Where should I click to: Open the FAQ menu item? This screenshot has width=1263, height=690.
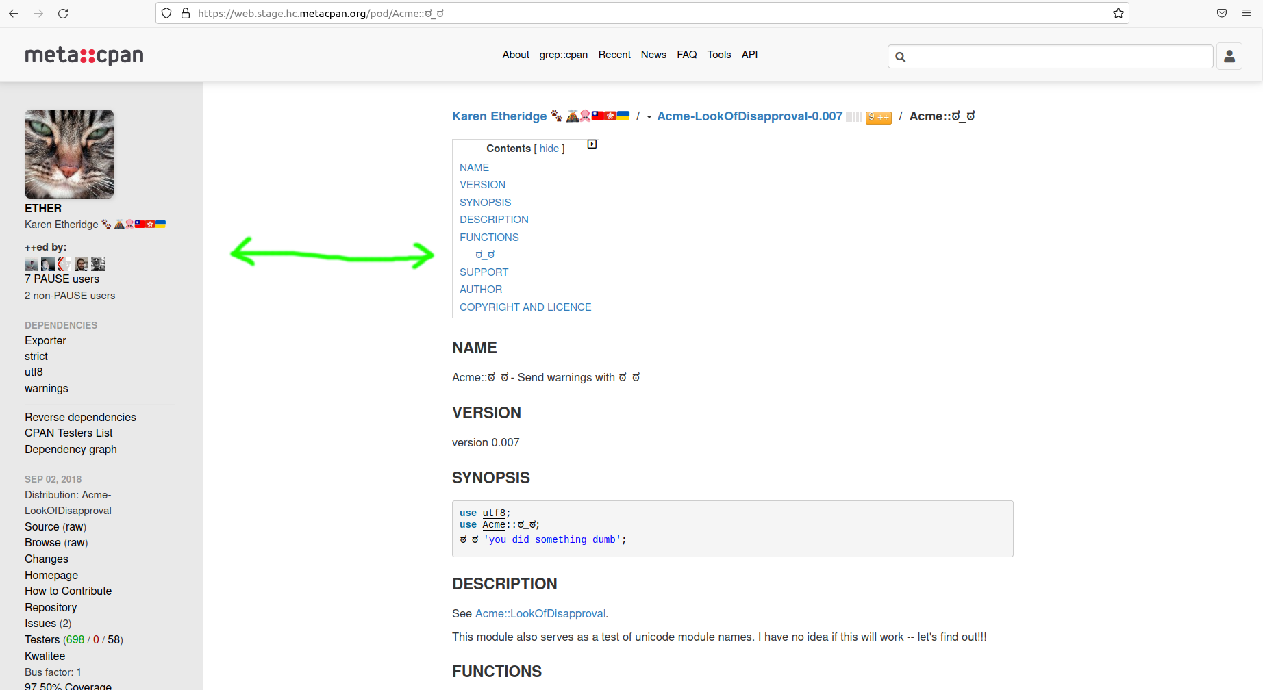click(686, 55)
